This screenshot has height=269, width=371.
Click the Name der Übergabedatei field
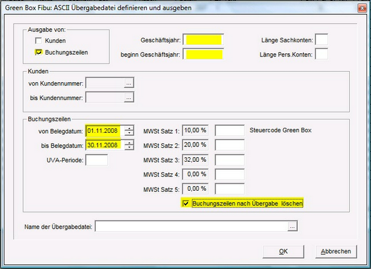[x=191, y=226]
